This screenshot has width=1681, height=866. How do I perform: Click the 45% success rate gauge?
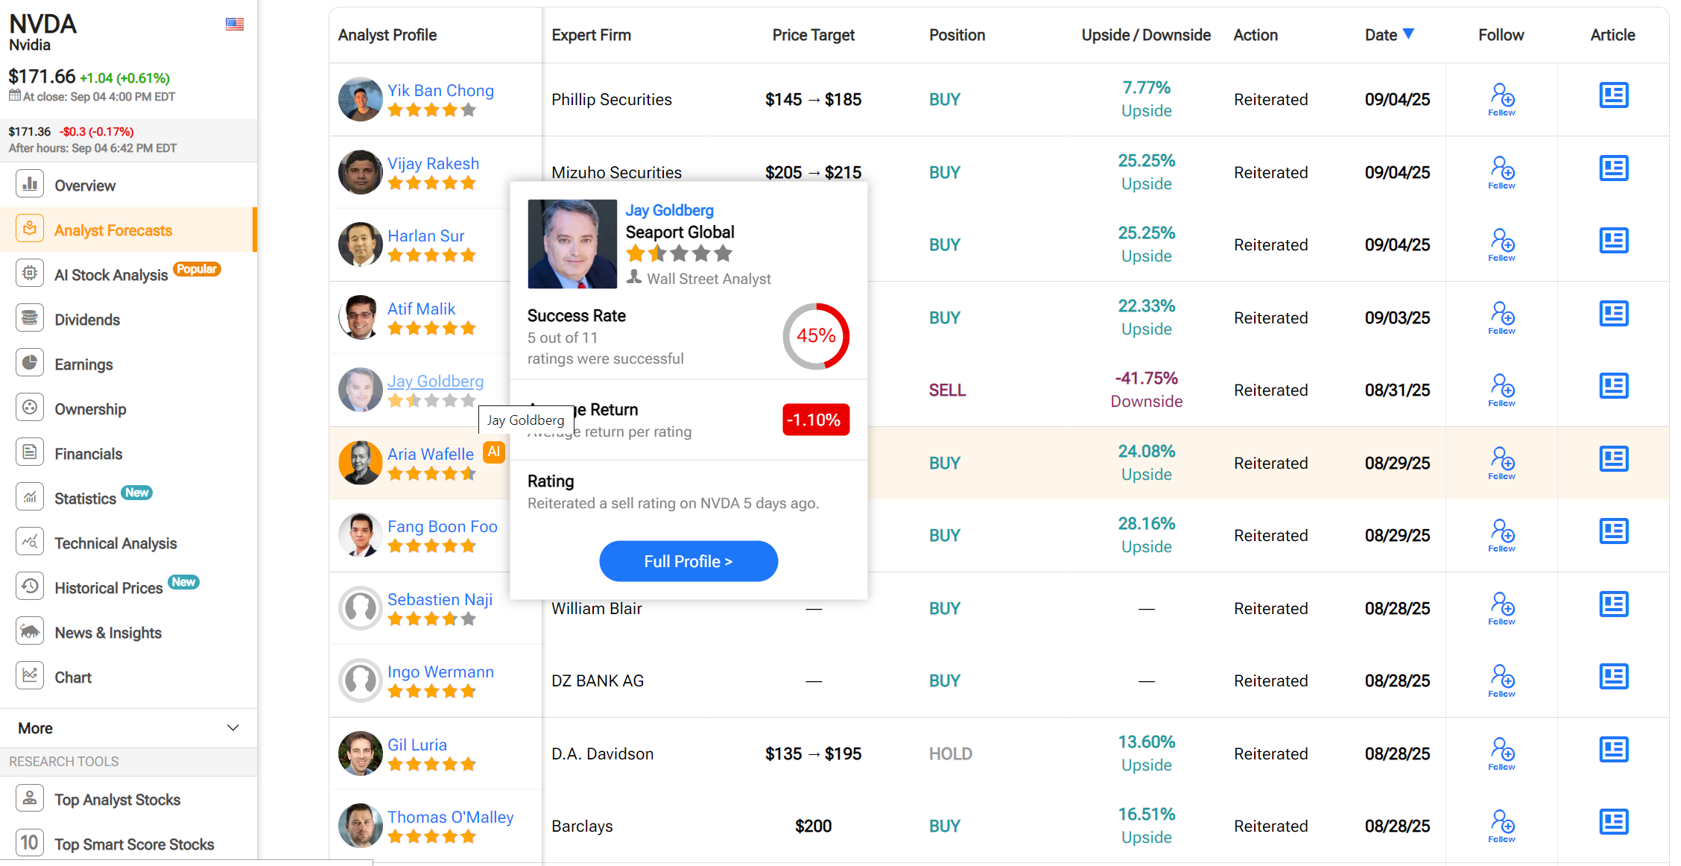tap(816, 336)
